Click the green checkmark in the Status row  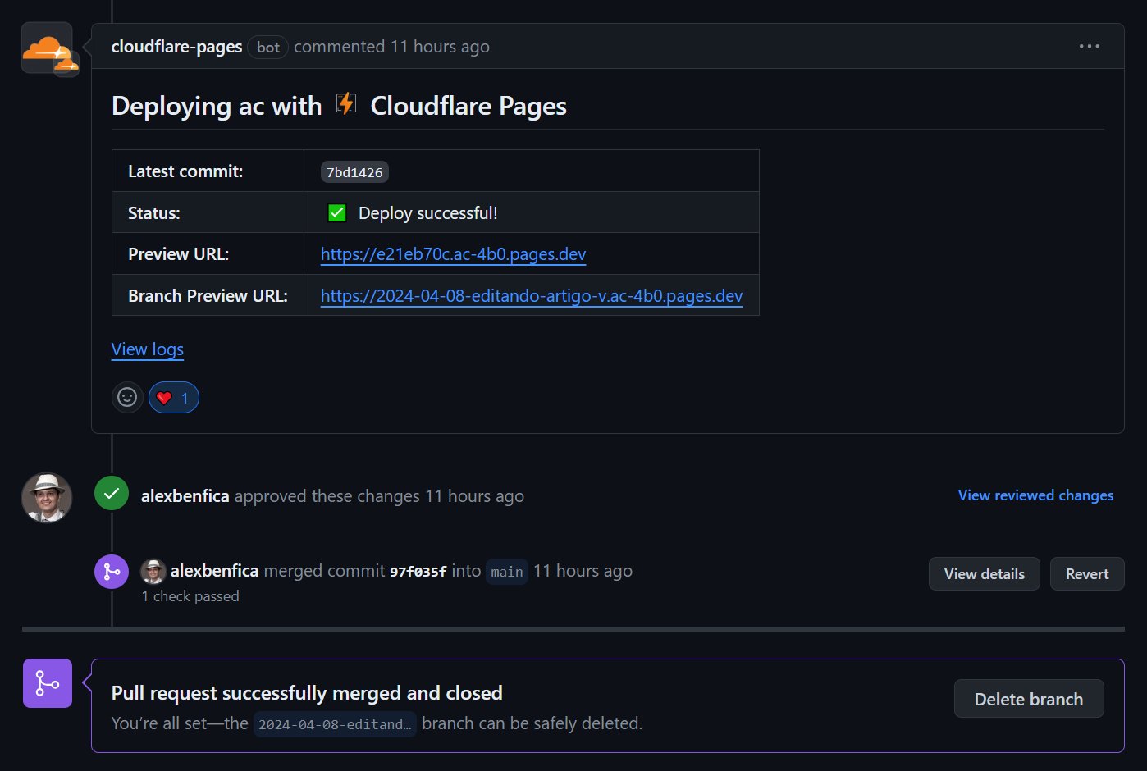coord(337,212)
